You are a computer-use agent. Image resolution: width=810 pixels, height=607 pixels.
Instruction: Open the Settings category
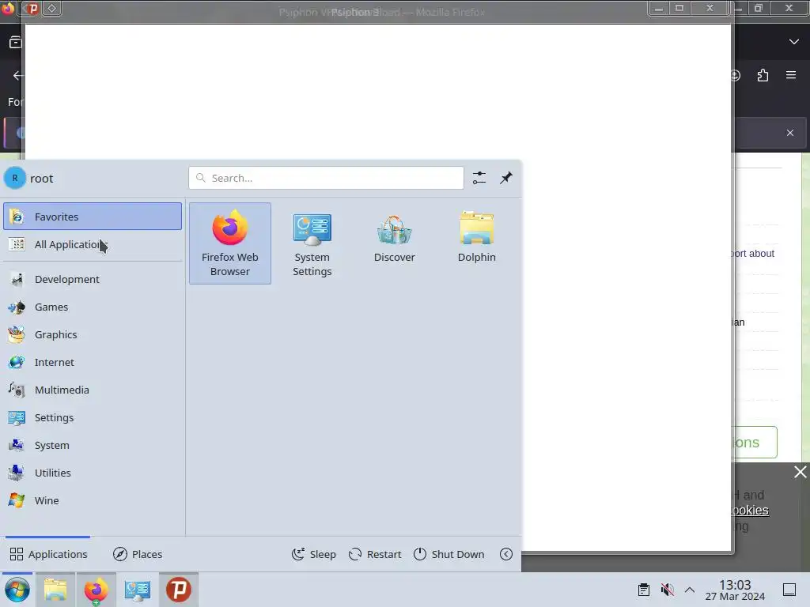pyautogui.click(x=93, y=417)
